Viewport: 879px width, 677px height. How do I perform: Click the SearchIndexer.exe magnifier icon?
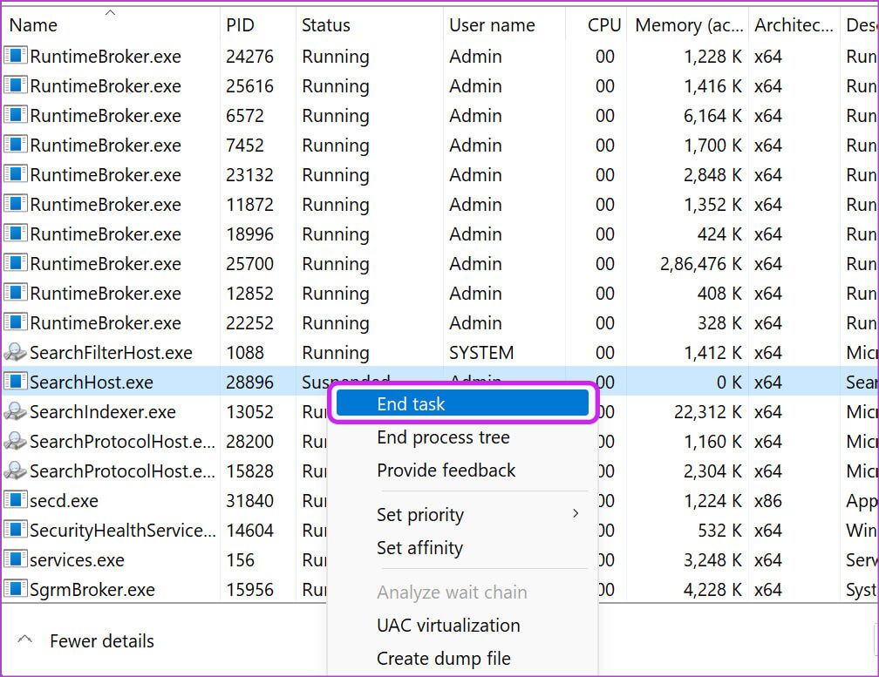[15, 411]
